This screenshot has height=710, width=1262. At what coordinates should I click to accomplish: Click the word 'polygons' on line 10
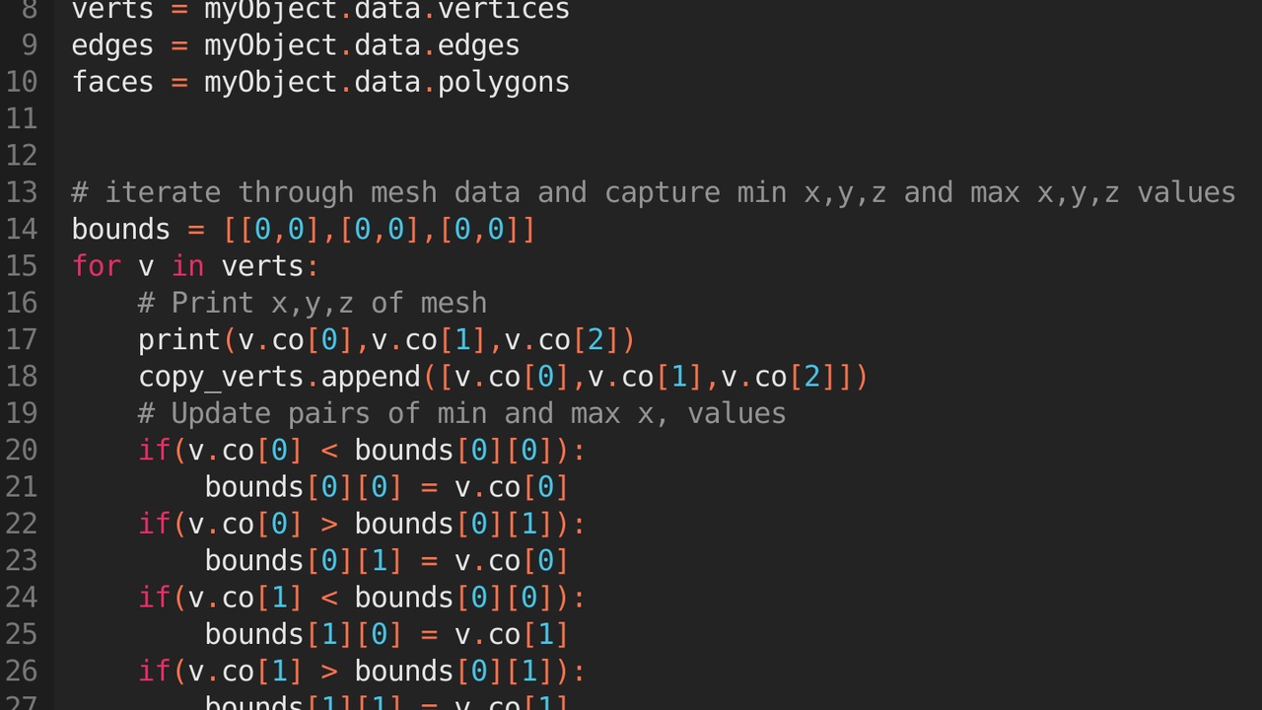point(503,82)
